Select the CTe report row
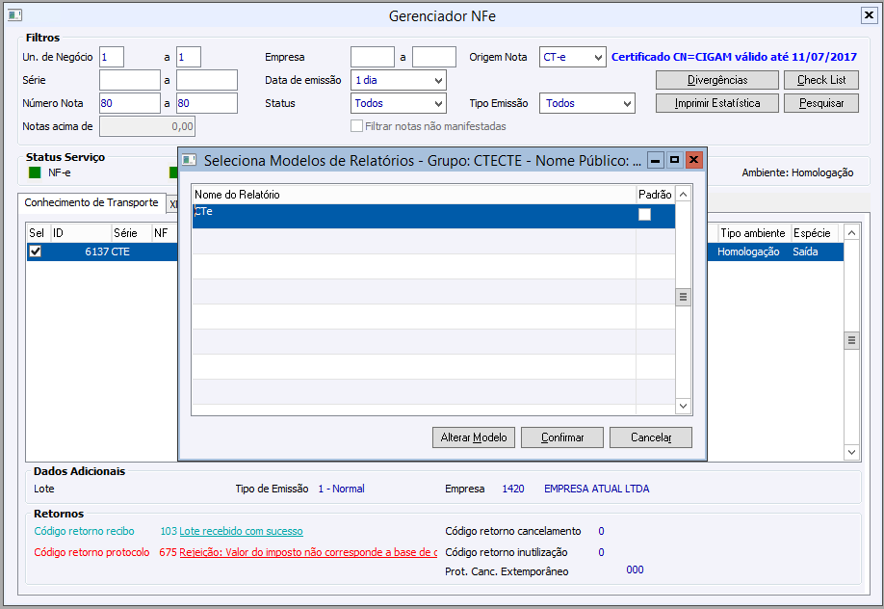Screen dimensions: 884x609 433,216
